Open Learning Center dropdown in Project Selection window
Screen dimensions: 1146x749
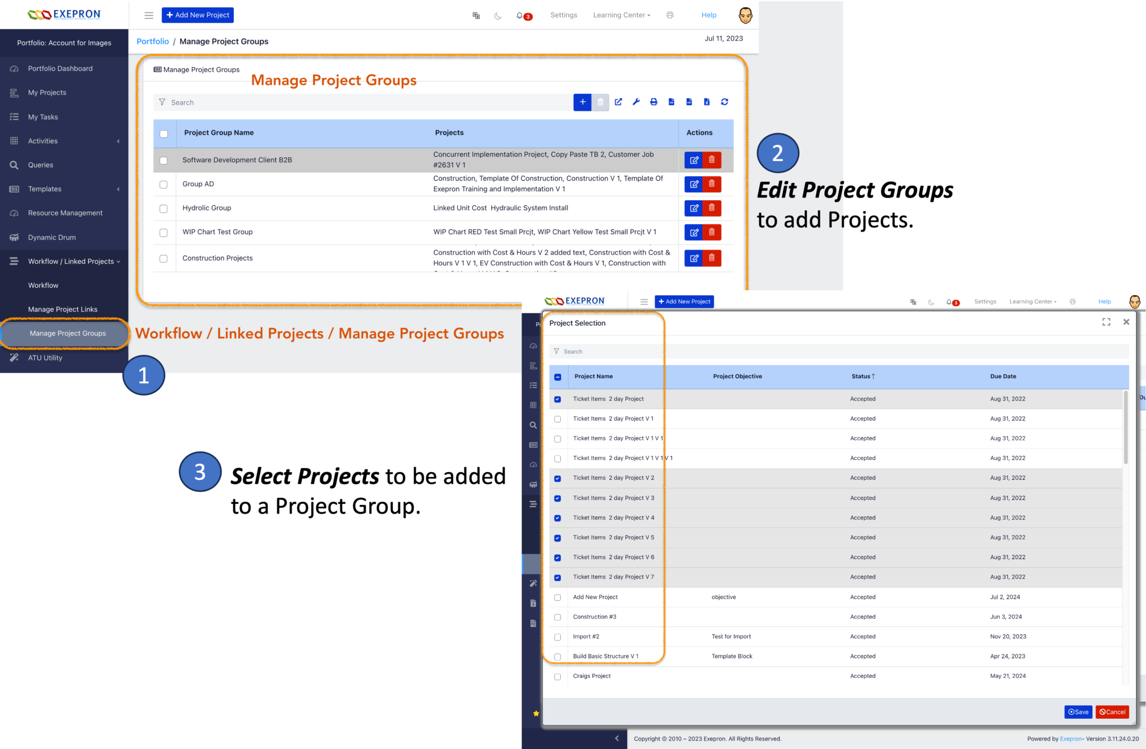(x=1033, y=302)
